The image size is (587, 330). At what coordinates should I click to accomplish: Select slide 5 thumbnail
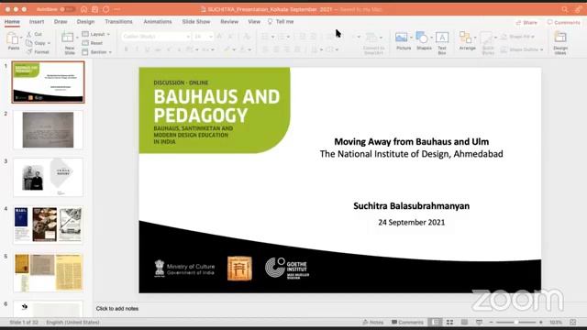pos(48,272)
